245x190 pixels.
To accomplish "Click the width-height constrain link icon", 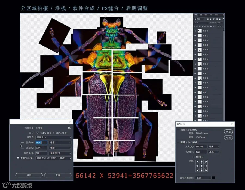I will pos(22,145).
